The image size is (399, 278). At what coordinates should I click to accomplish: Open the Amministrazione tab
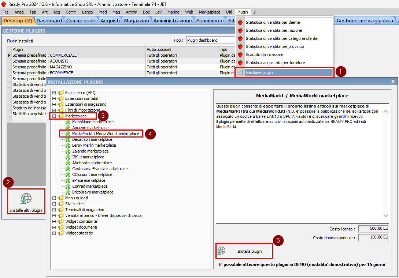pyautogui.click(x=173, y=20)
